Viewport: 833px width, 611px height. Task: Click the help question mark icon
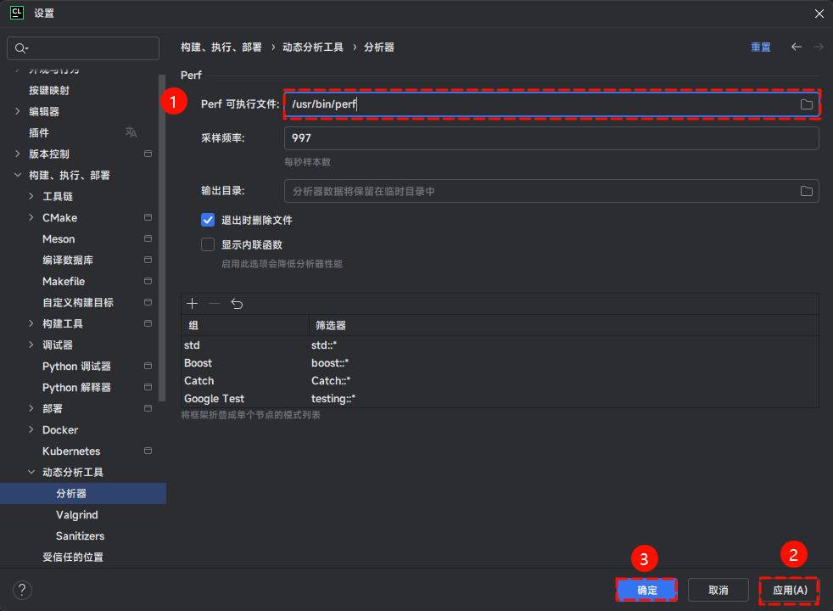click(x=21, y=590)
